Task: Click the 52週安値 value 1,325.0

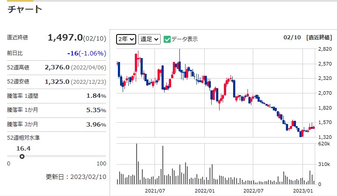Action: [57, 82]
